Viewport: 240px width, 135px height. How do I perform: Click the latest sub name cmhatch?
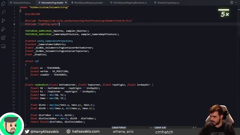coord(164,132)
